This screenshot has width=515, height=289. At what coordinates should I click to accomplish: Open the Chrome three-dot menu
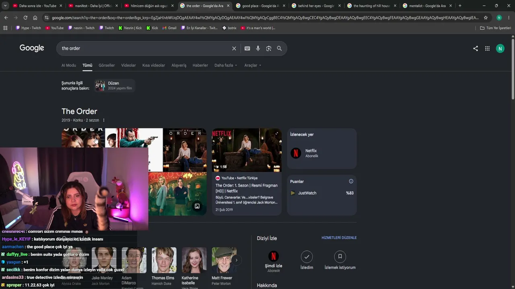pyautogui.click(x=509, y=18)
